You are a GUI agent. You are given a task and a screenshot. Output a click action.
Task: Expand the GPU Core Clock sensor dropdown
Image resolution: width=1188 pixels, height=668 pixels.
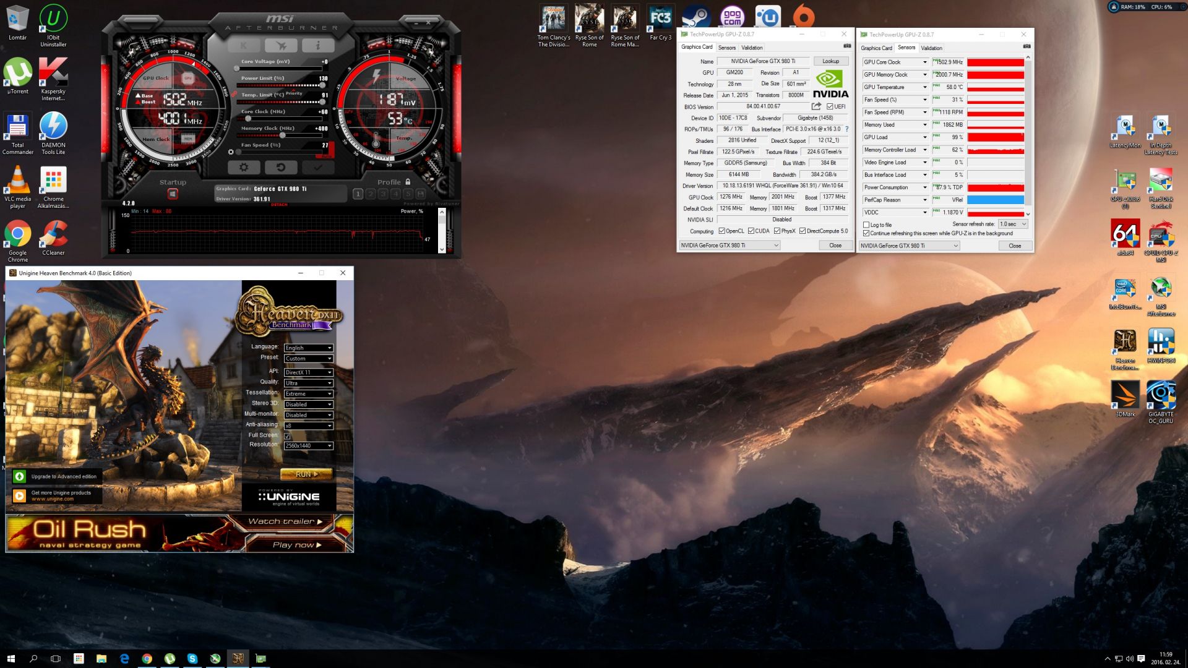925,62
